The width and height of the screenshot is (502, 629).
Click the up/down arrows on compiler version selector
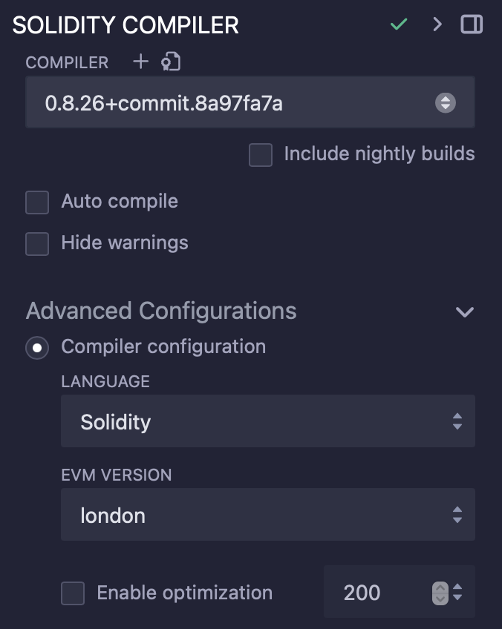[445, 102]
